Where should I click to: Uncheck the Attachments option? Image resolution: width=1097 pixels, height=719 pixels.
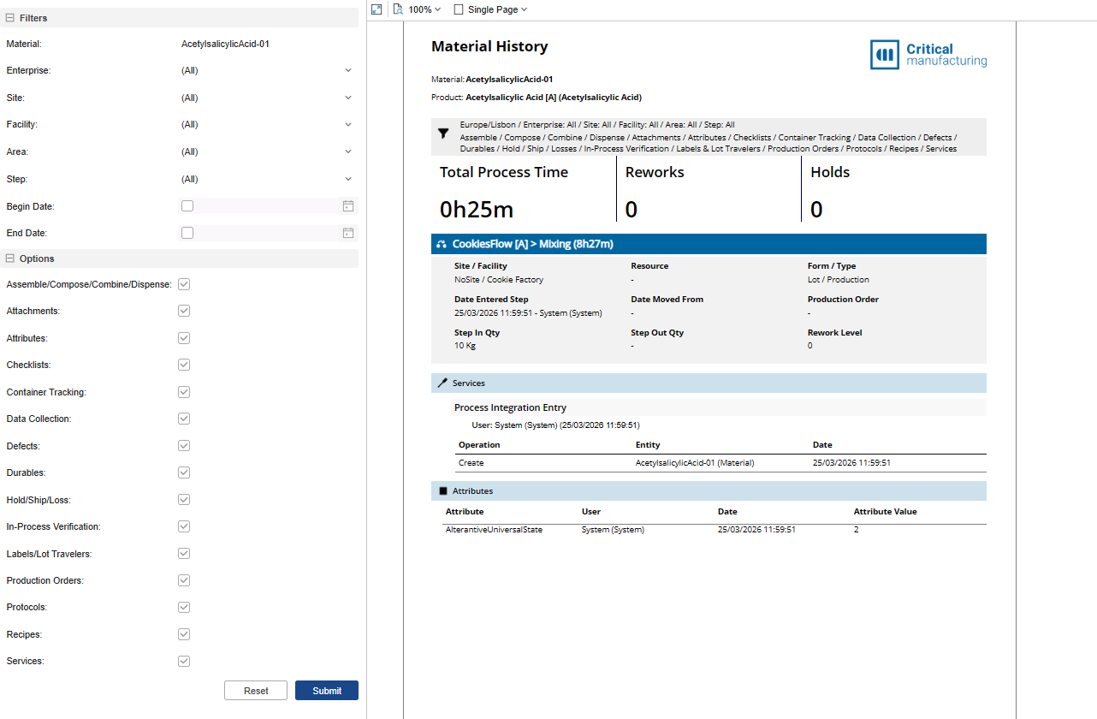coord(184,311)
